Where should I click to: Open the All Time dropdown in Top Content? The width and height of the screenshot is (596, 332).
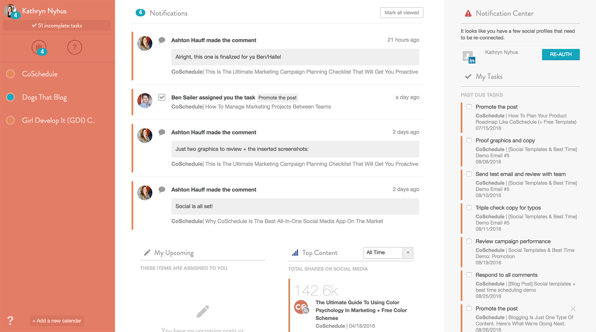click(387, 252)
